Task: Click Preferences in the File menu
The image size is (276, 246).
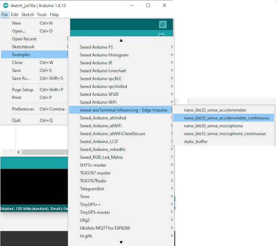Action: click(x=23, y=109)
